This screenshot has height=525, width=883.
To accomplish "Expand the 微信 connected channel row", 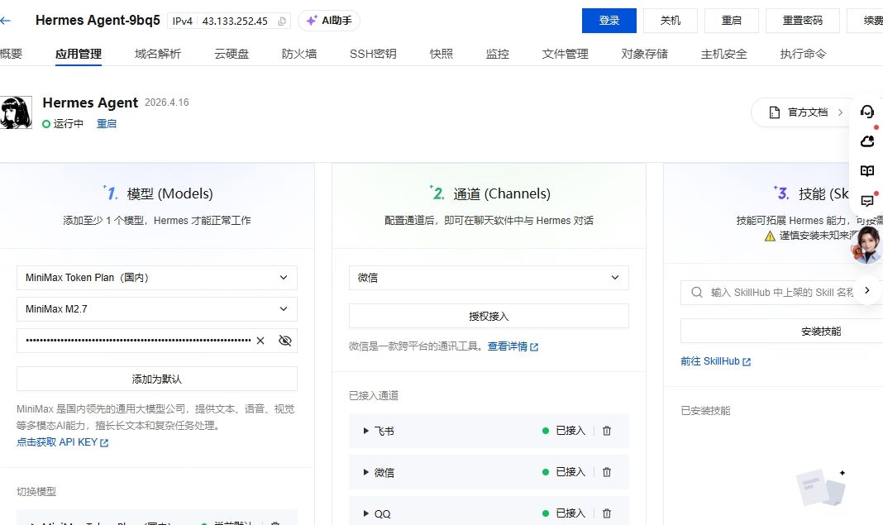I will point(366,472).
